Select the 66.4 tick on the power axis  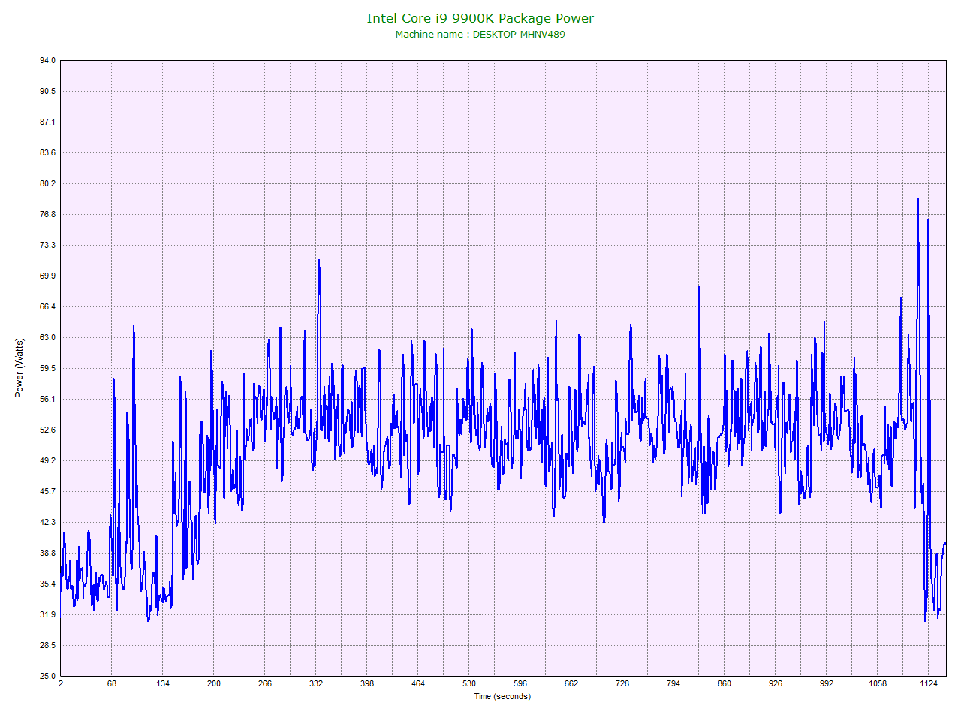pyautogui.click(x=47, y=307)
